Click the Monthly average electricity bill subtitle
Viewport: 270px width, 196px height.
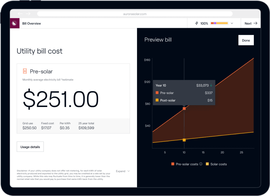pyautogui.click(x=48, y=80)
